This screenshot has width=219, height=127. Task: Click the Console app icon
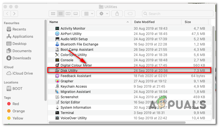(57, 60)
